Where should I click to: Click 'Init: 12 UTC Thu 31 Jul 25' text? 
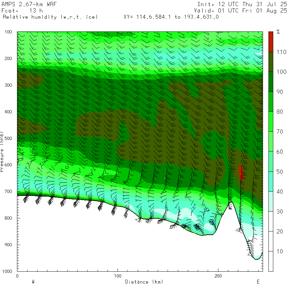point(242,4)
